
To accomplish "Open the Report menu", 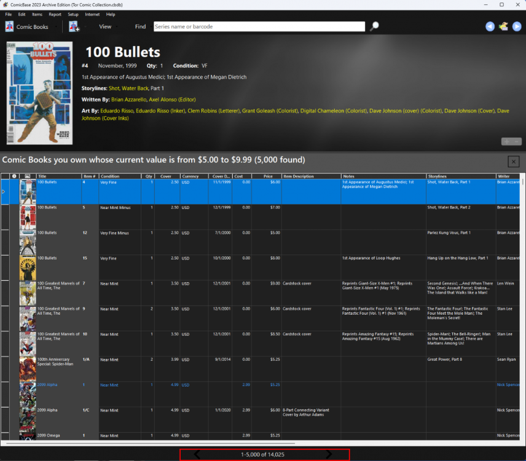I will [x=55, y=14].
